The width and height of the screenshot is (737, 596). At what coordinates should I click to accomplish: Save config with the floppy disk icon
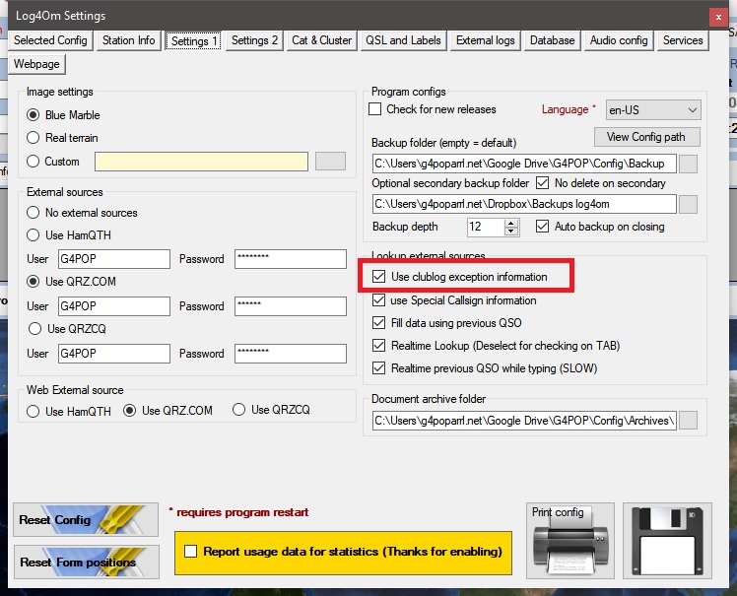pos(667,541)
